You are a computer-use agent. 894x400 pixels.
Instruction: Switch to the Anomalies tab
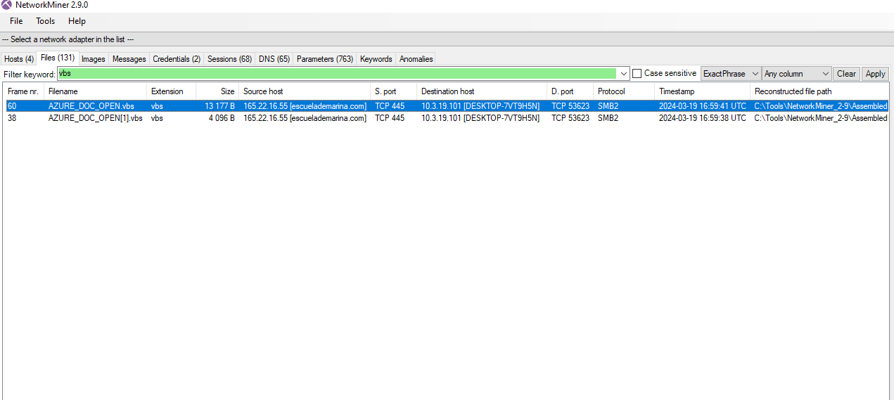(416, 59)
